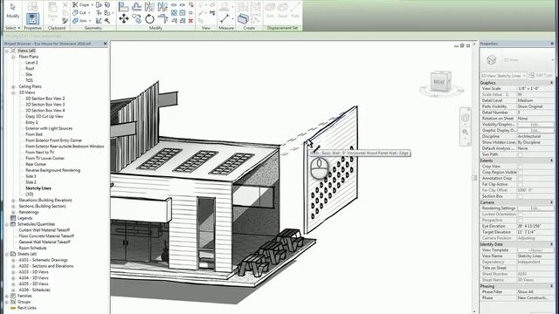
Task: Click the Detail Level Medium value
Action: pos(535,100)
